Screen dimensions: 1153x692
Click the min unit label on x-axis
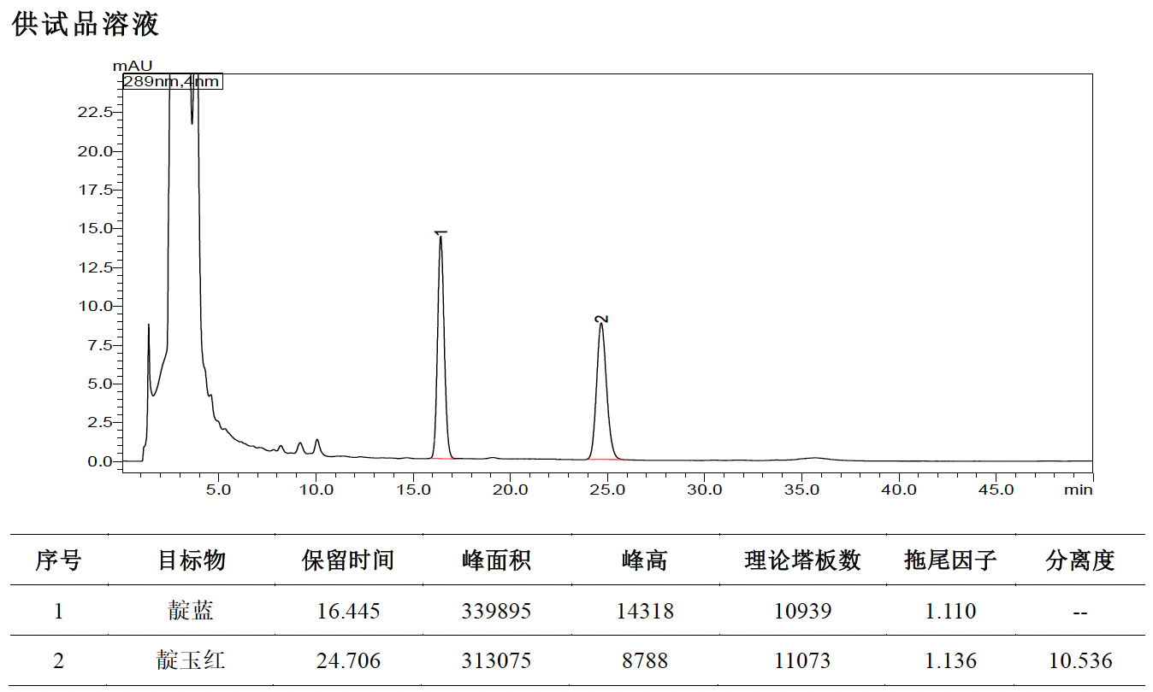point(1079,490)
